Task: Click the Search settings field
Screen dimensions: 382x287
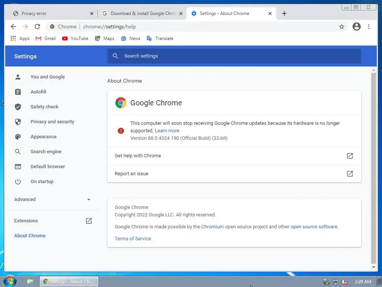Action: pos(234,56)
